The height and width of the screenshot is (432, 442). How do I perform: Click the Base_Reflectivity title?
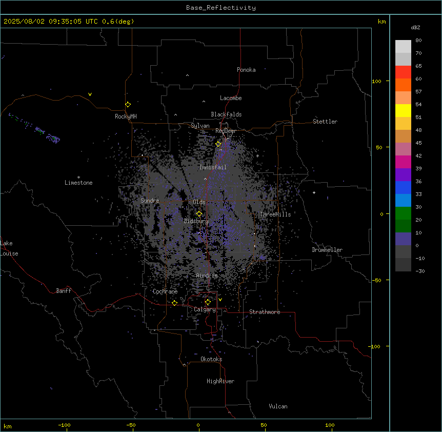[x=221, y=8]
